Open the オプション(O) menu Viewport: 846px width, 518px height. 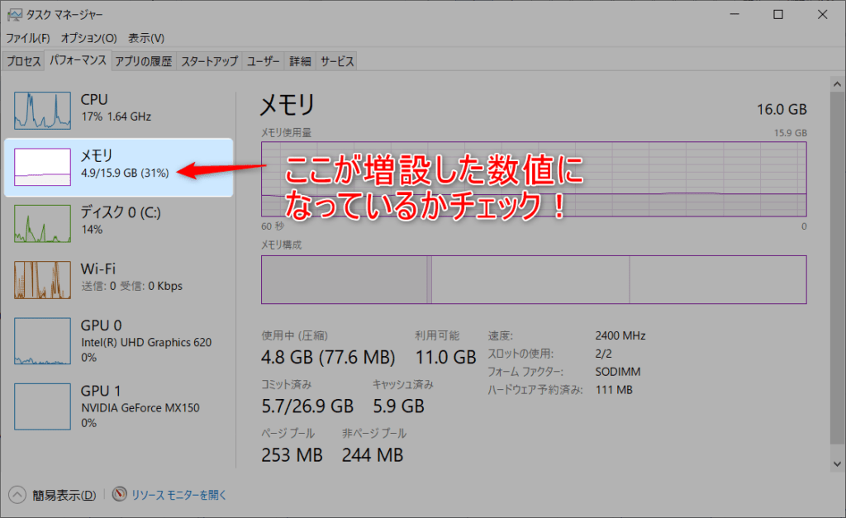(x=89, y=38)
